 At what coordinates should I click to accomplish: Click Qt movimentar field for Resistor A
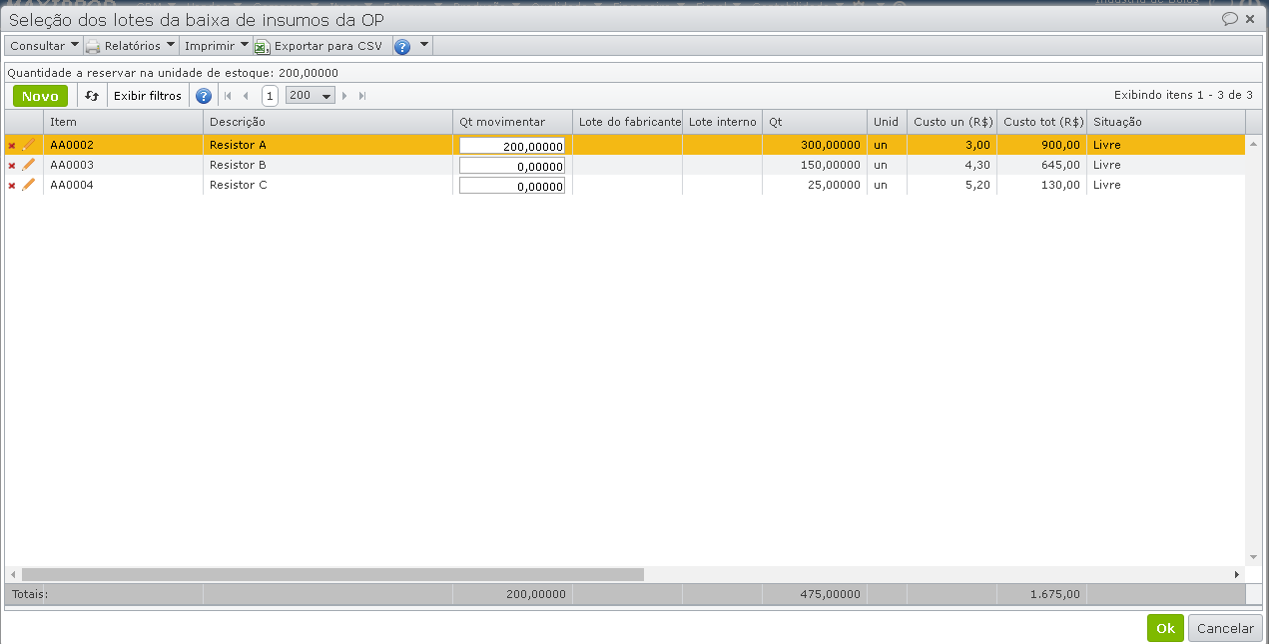pyautogui.click(x=512, y=146)
